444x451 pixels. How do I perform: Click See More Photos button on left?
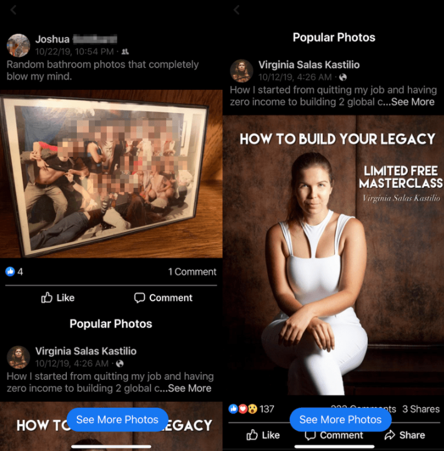(117, 420)
